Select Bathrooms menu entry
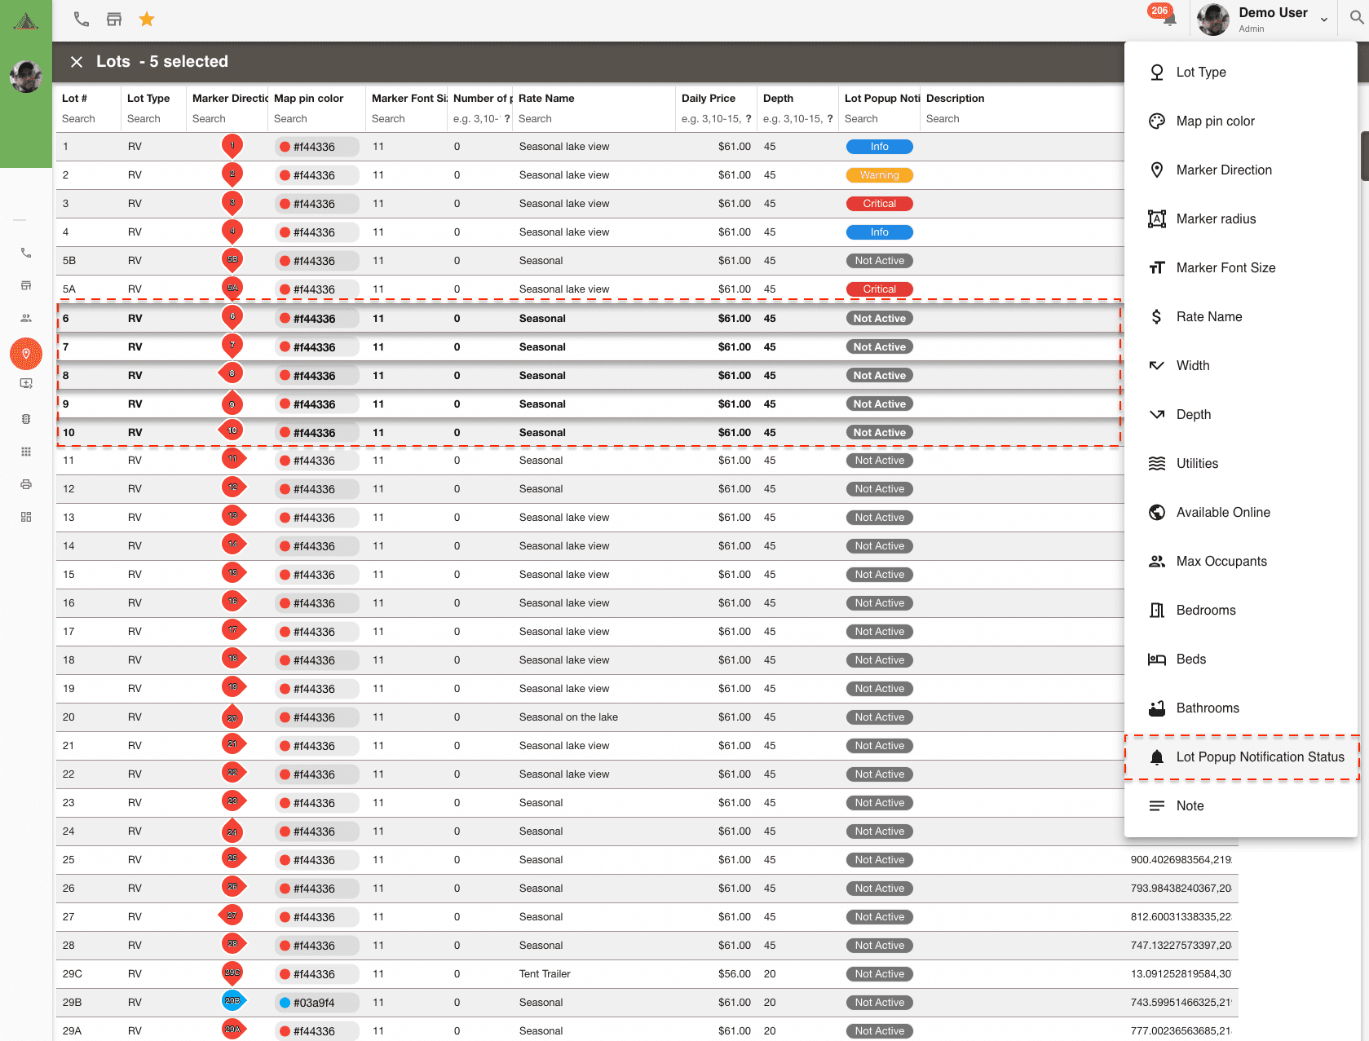 [x=1241, y=708]
